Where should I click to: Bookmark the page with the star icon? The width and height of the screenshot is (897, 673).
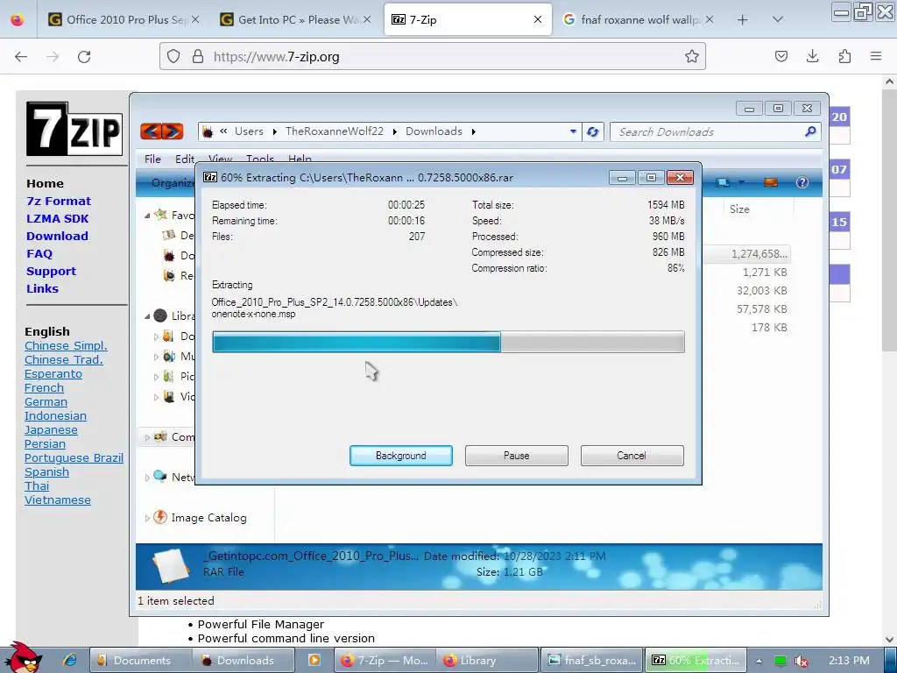(x=692, y=56)
